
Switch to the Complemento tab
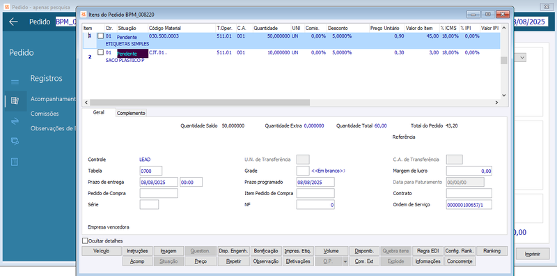click(x=131, y=113)
